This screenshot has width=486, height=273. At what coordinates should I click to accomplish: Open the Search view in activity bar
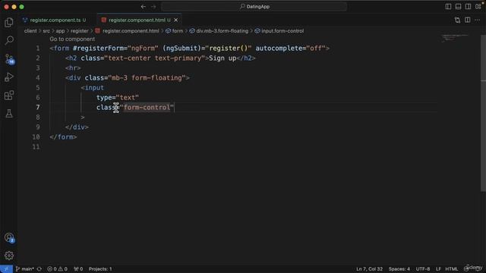click(x=9, y=40)
